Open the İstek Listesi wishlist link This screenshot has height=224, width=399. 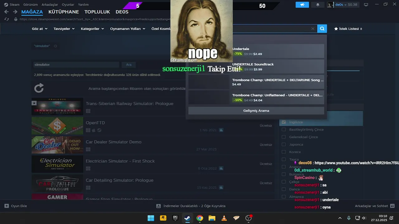348,29
